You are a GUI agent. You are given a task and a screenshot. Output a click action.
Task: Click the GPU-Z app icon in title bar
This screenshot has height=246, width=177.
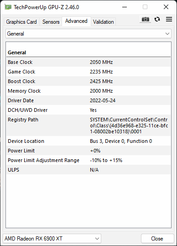(x=8, y=7)
